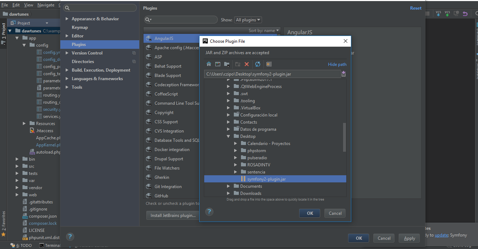
Task: Click VCS update project icon
Action: click(438, 14)
